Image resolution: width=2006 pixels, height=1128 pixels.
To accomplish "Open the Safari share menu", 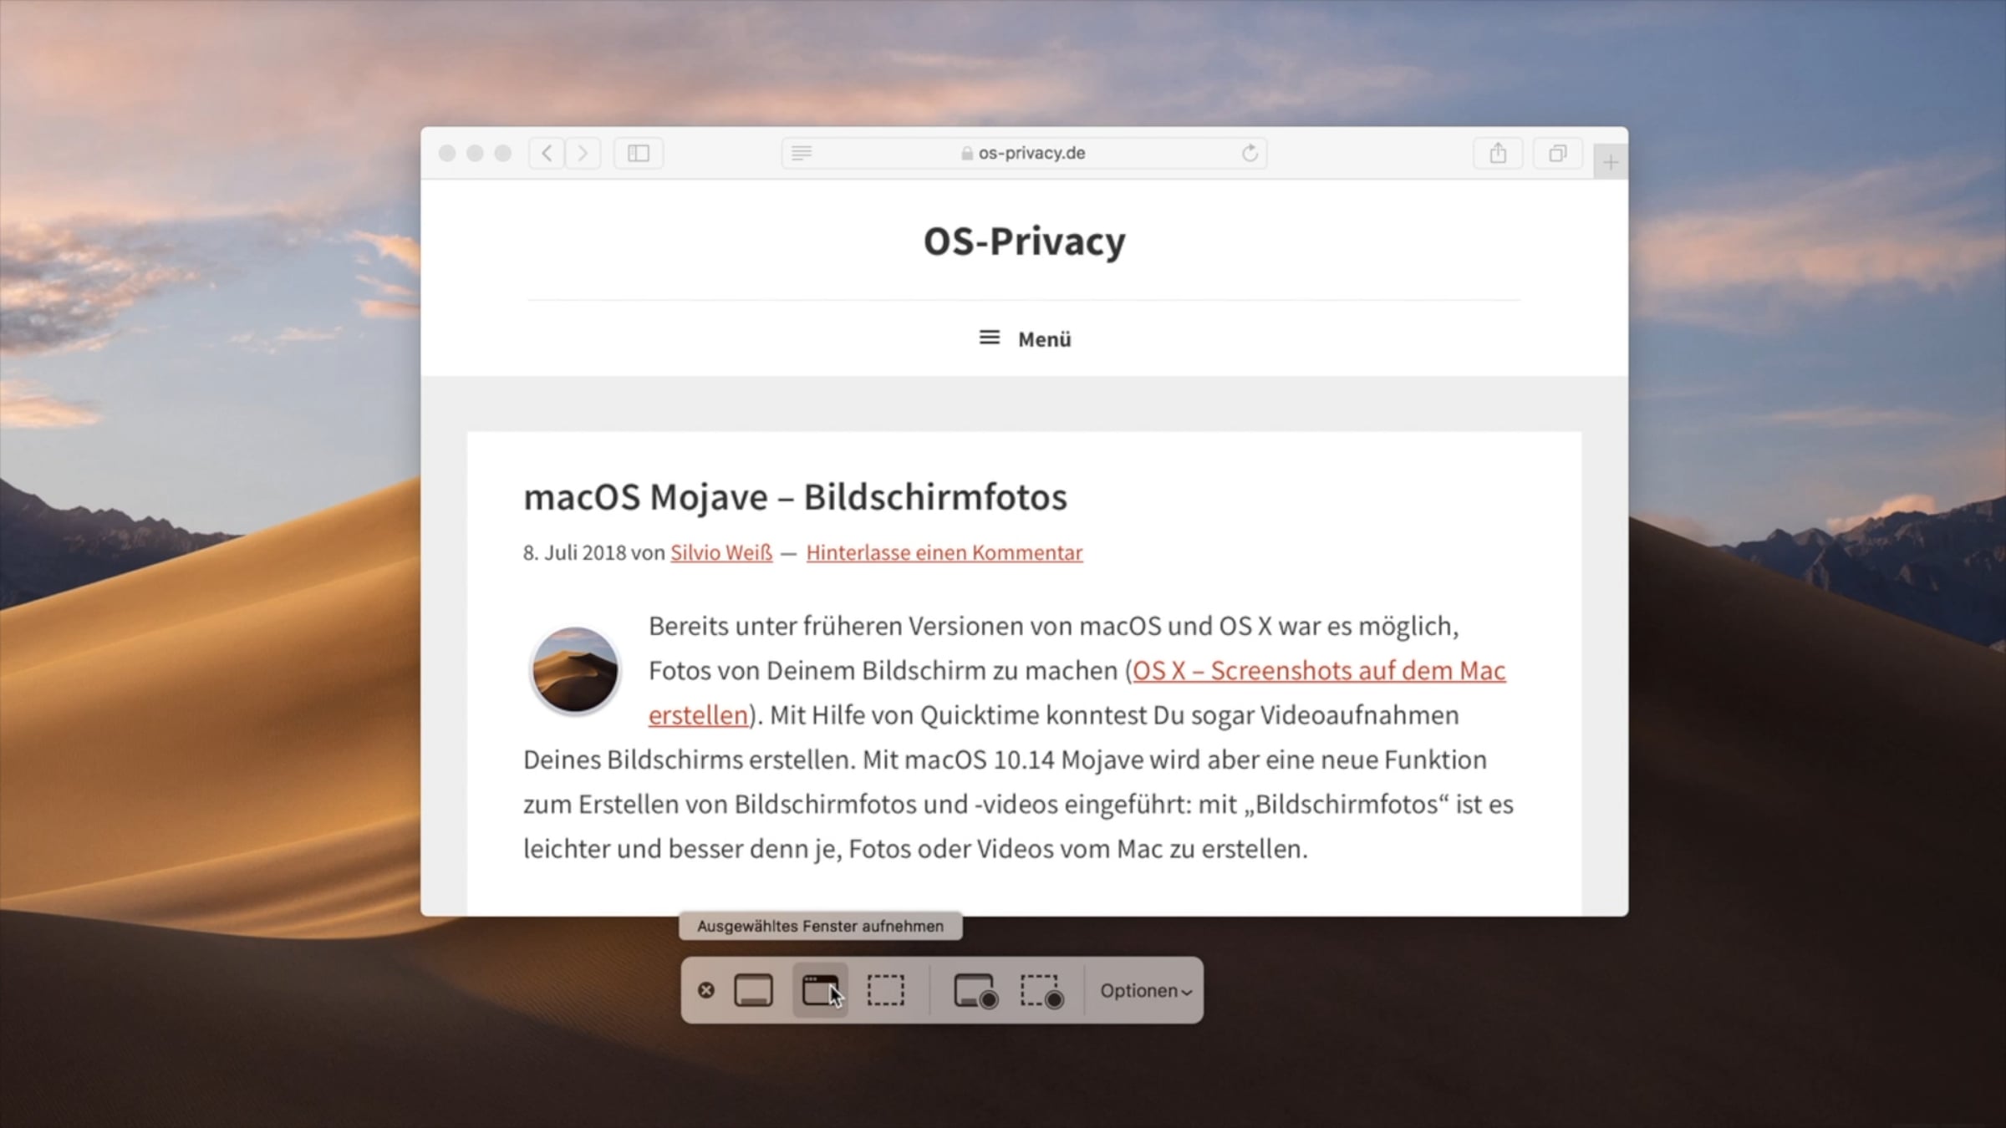I will click(x=1498, y=153).
